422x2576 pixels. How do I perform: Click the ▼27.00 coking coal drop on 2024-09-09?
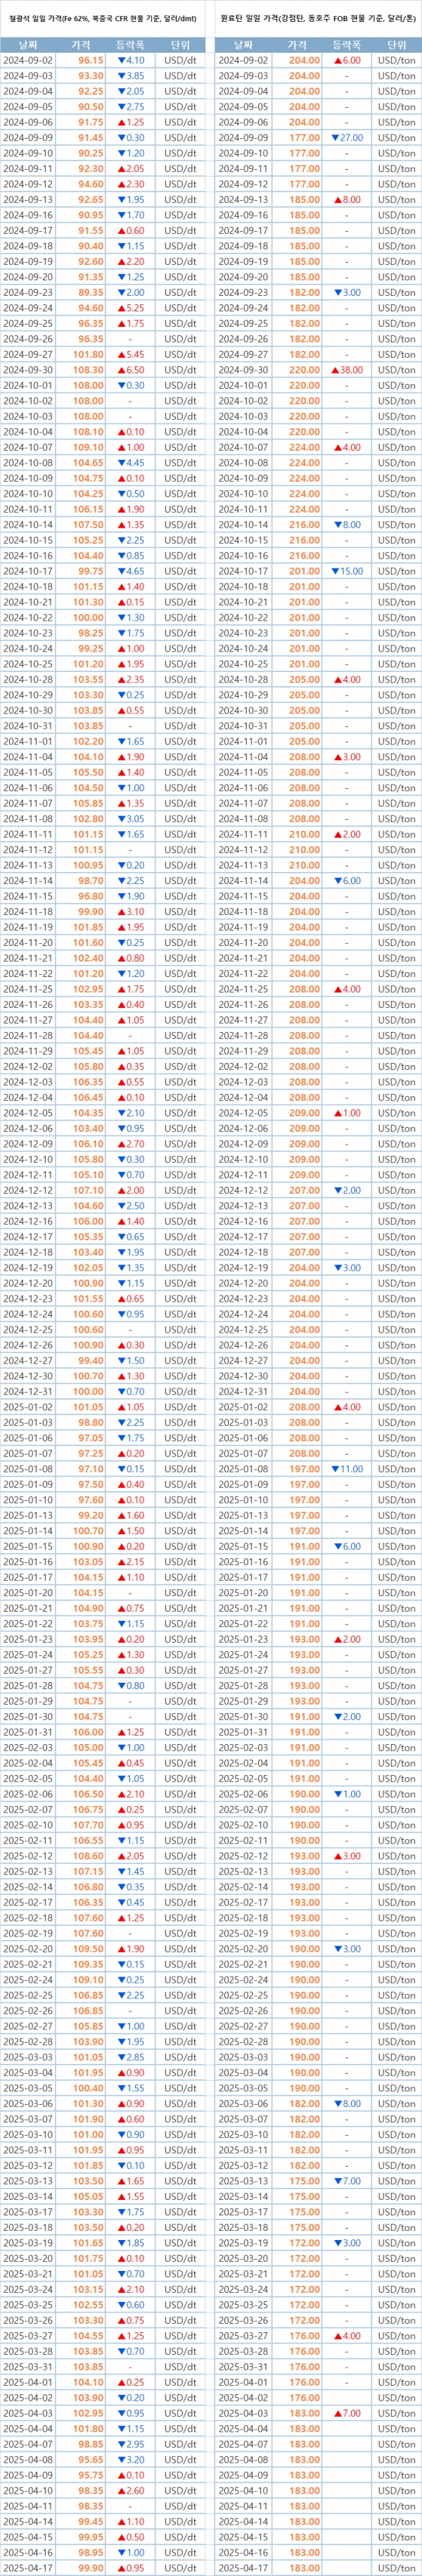point(346,138)
